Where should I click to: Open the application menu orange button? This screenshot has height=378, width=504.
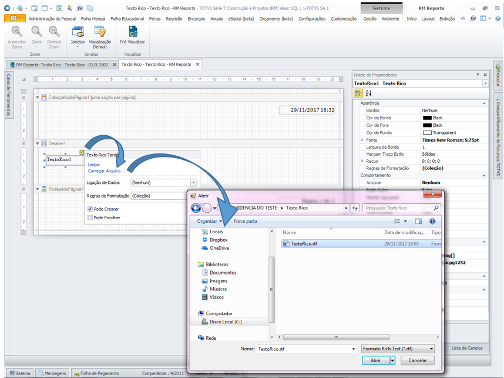coord(15,18)
